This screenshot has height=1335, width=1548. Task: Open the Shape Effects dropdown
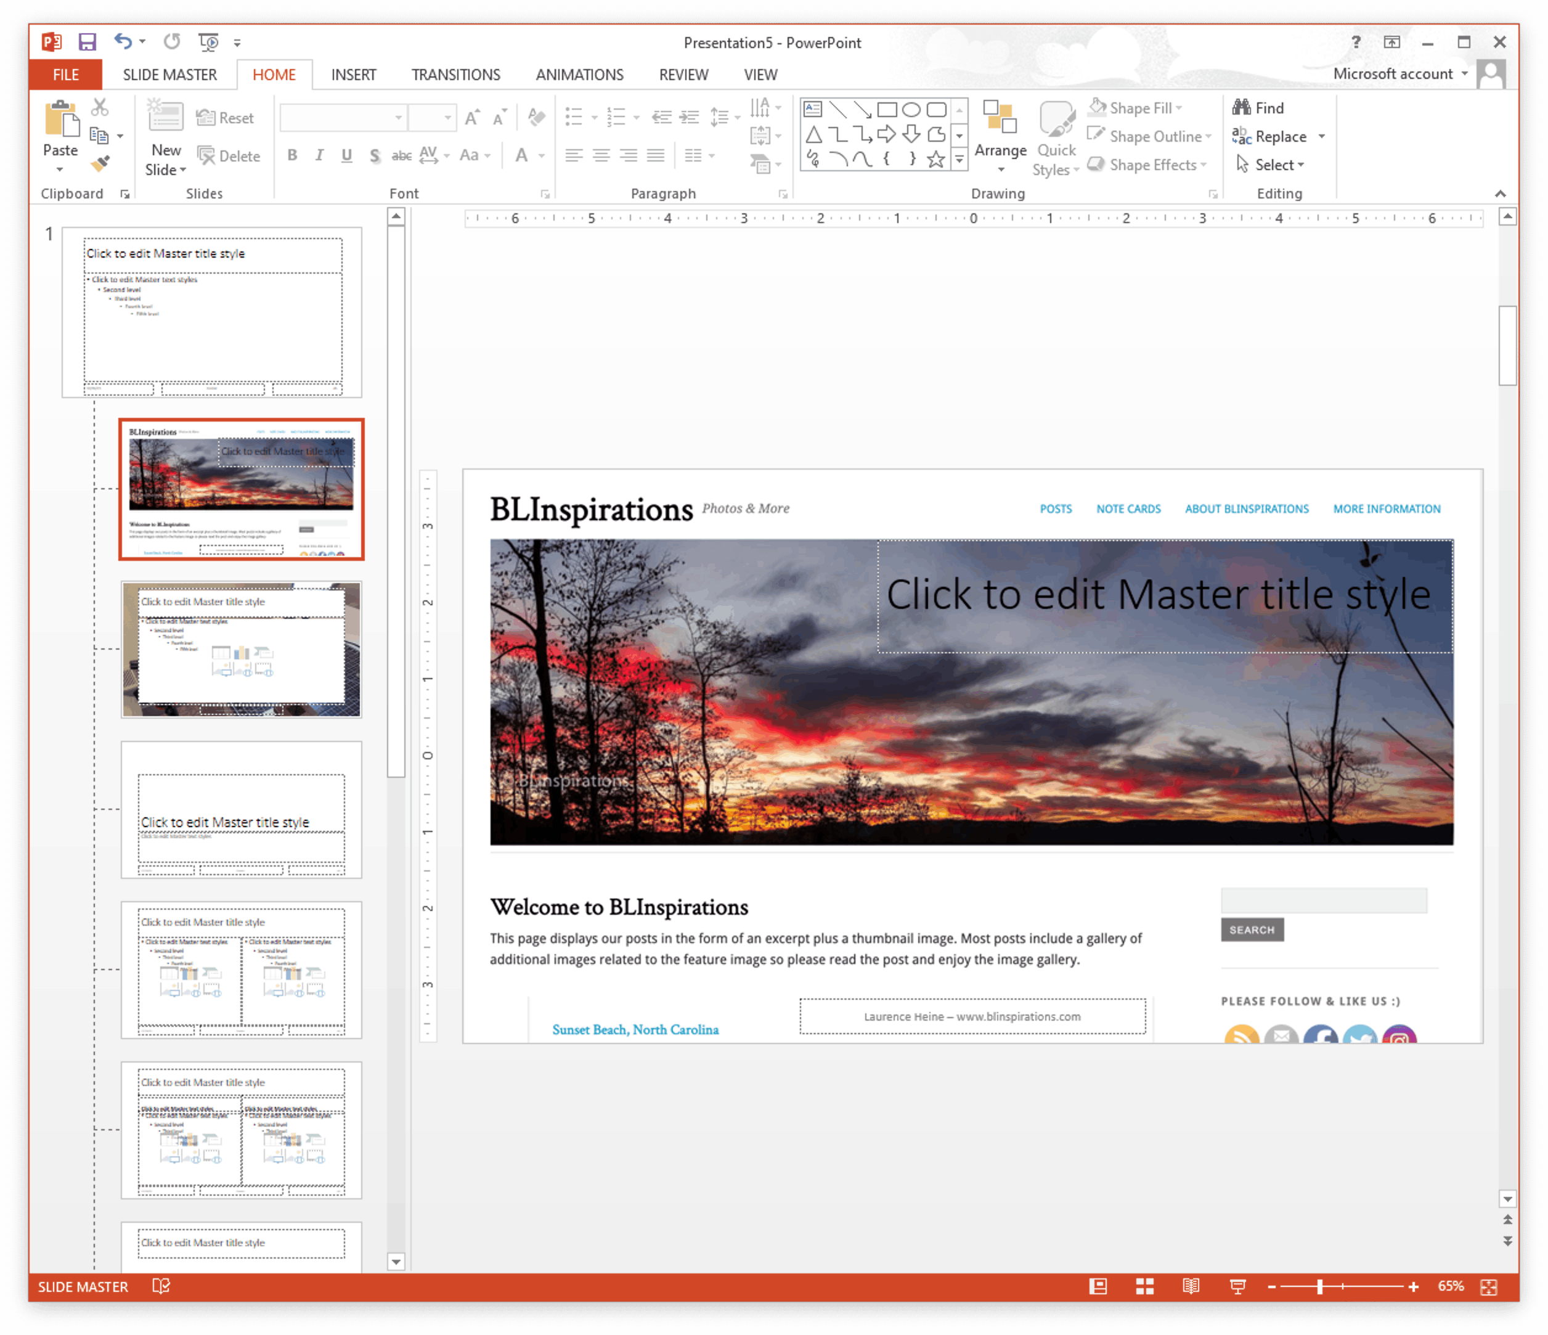(x=1147, y=165)
